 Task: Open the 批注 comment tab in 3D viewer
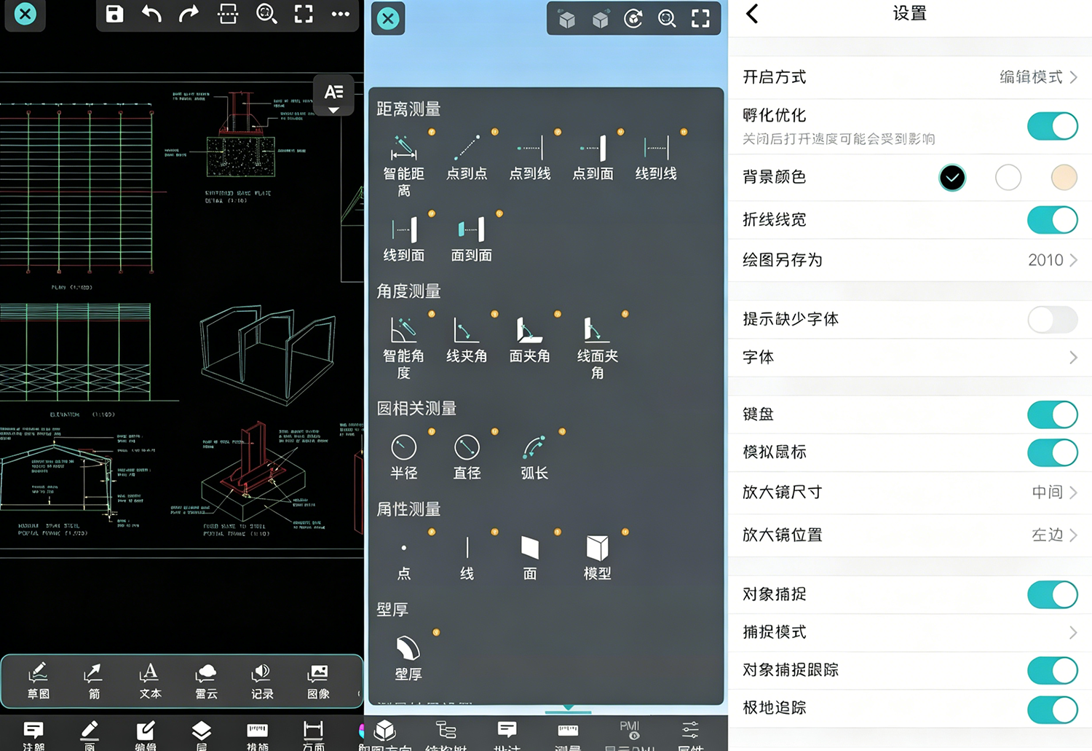(507, 735)
